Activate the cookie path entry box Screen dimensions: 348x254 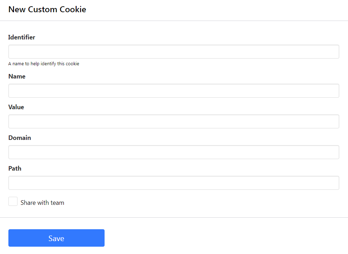coord(173,183)
